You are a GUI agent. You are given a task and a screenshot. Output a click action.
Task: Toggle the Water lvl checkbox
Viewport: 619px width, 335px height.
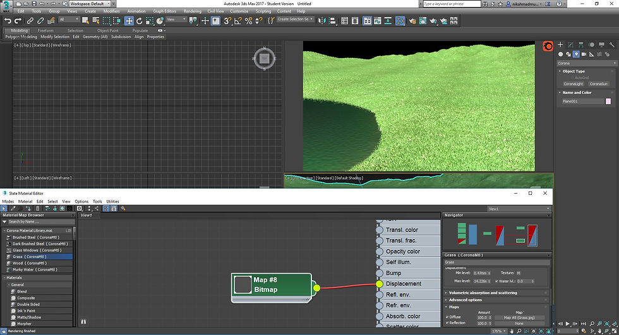(x=496, y=281)
